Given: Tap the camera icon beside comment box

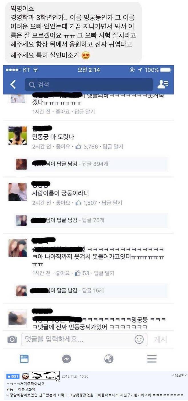Looking at the screenshot, I should point(12,339).
